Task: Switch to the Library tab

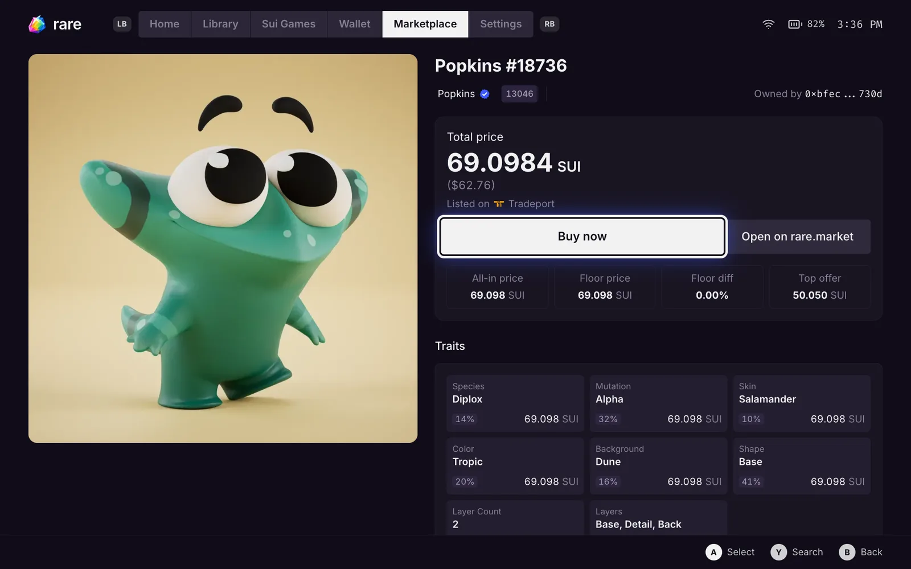Action: click(x=220, y=24)
